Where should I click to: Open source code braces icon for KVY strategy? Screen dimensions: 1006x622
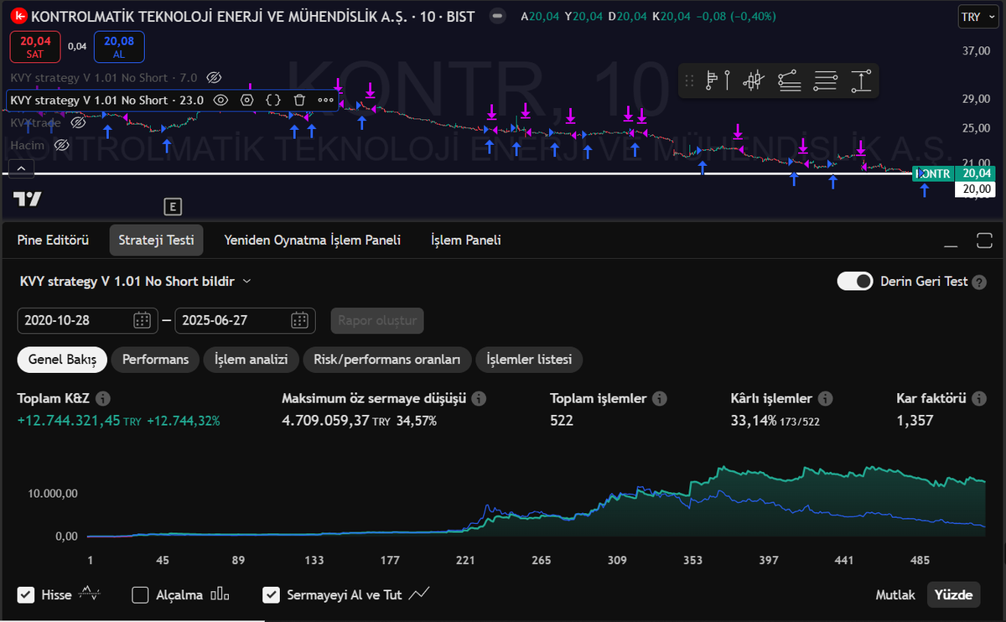click(x=273, y=100)
